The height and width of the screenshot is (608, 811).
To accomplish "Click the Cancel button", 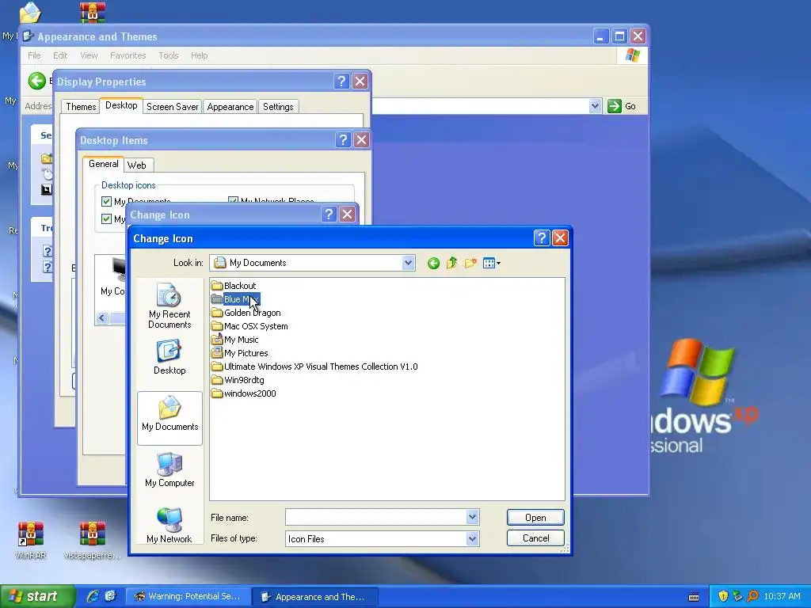I will [x=535, y=538].
